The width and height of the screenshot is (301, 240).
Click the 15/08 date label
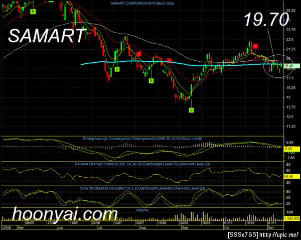tap(162, 223)
